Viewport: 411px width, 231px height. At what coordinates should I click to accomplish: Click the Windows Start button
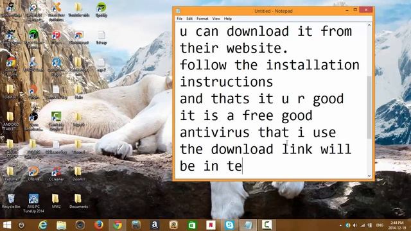click(7, 225)
